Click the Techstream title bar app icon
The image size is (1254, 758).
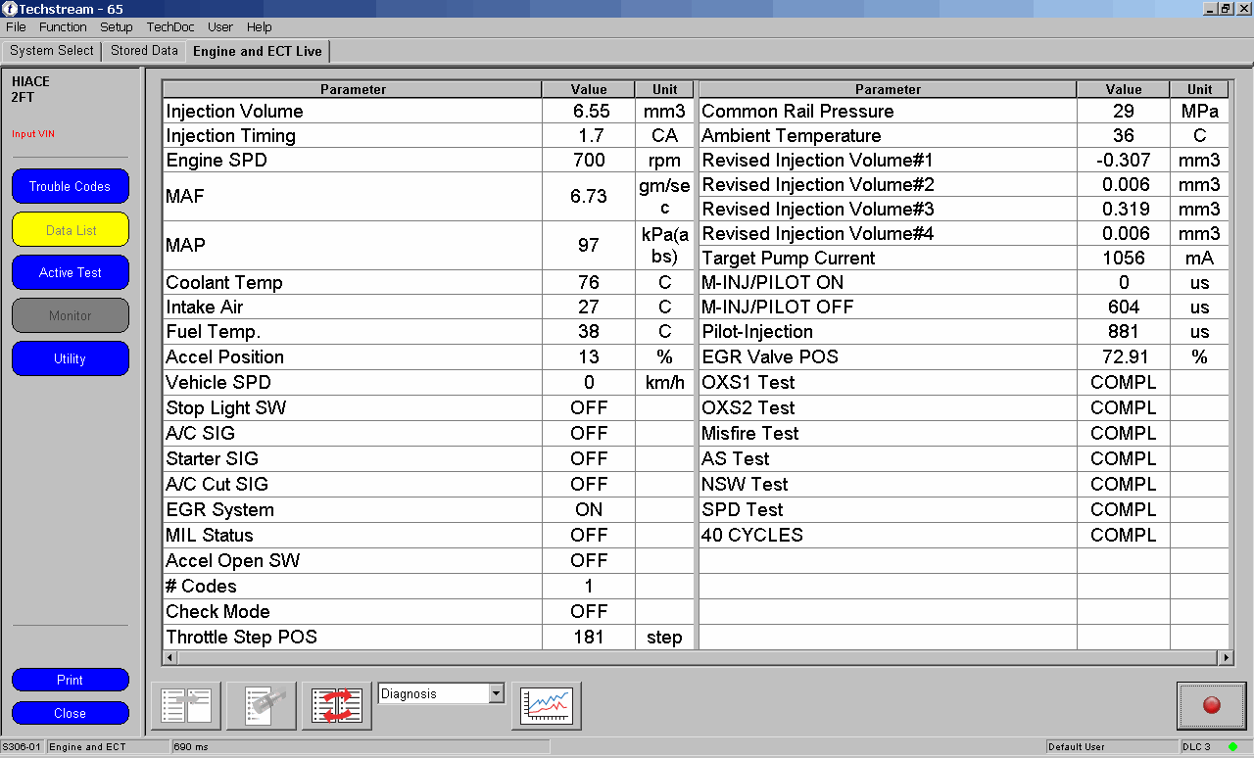[10, 9]
